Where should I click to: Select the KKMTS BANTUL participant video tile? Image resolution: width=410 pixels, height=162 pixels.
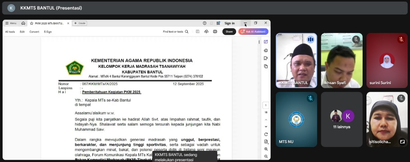(x=297, y=61)
